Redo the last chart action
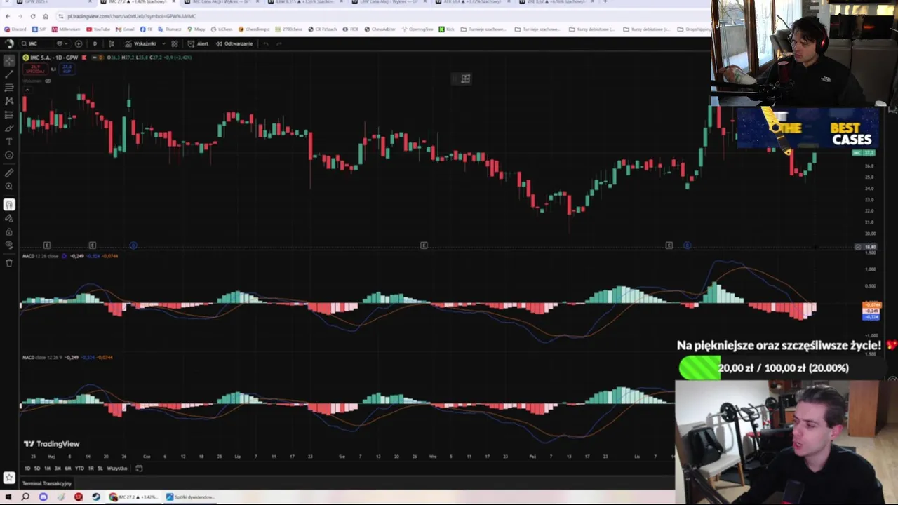 pyautogui.click(x=279, y=43)
